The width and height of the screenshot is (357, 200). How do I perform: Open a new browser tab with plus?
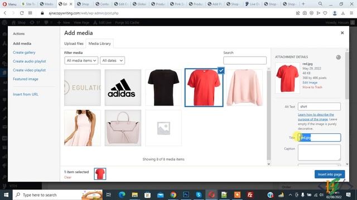point(303,4)
